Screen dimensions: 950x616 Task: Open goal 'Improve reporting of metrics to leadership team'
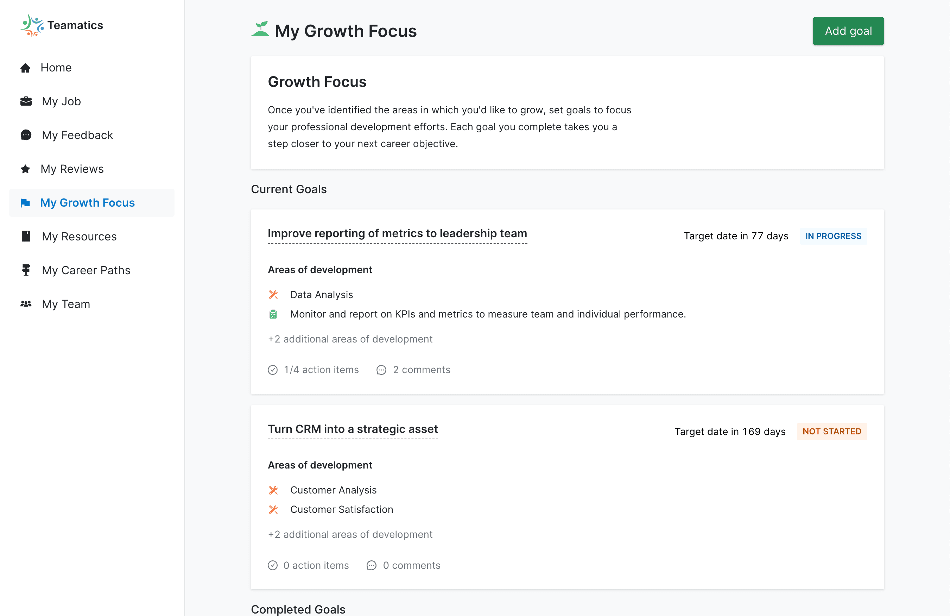(397, 233)
